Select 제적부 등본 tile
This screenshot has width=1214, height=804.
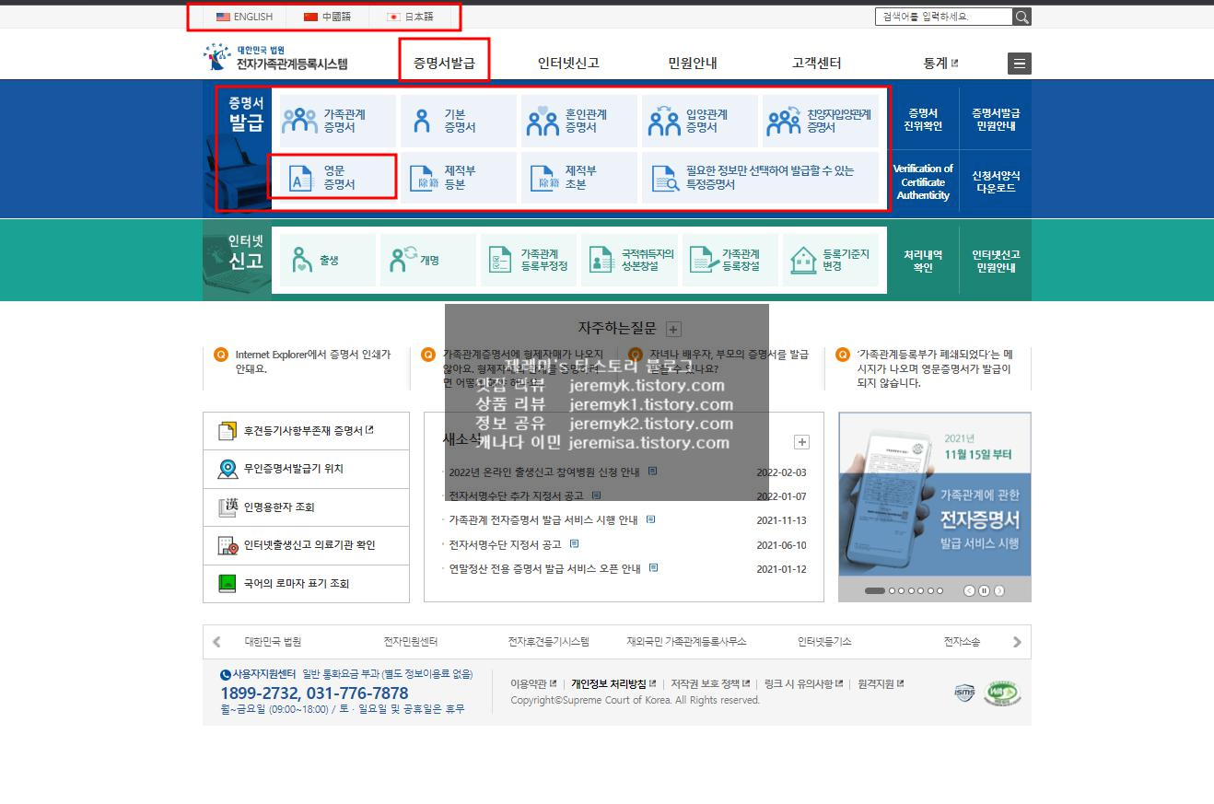[x=459, y=178]
